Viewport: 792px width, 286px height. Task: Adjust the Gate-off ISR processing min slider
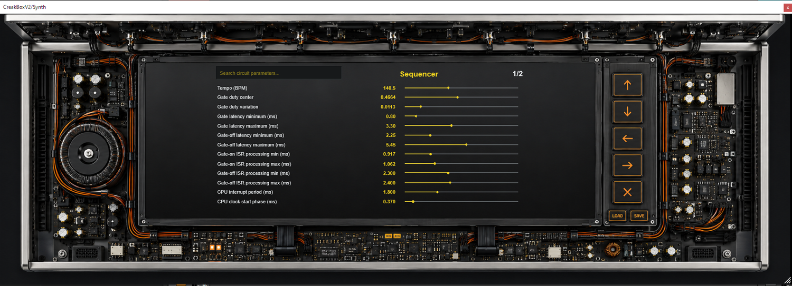tap(461, 173)
